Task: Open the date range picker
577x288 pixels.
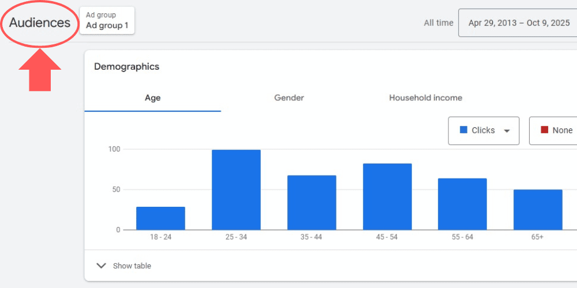Action: (517, 23)
